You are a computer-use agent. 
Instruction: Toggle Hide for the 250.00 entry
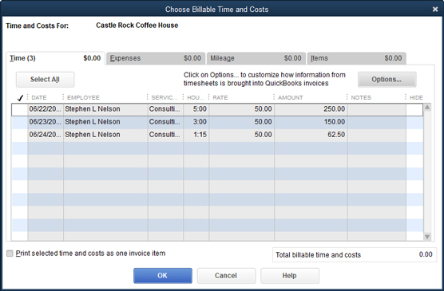pos(414,109)
